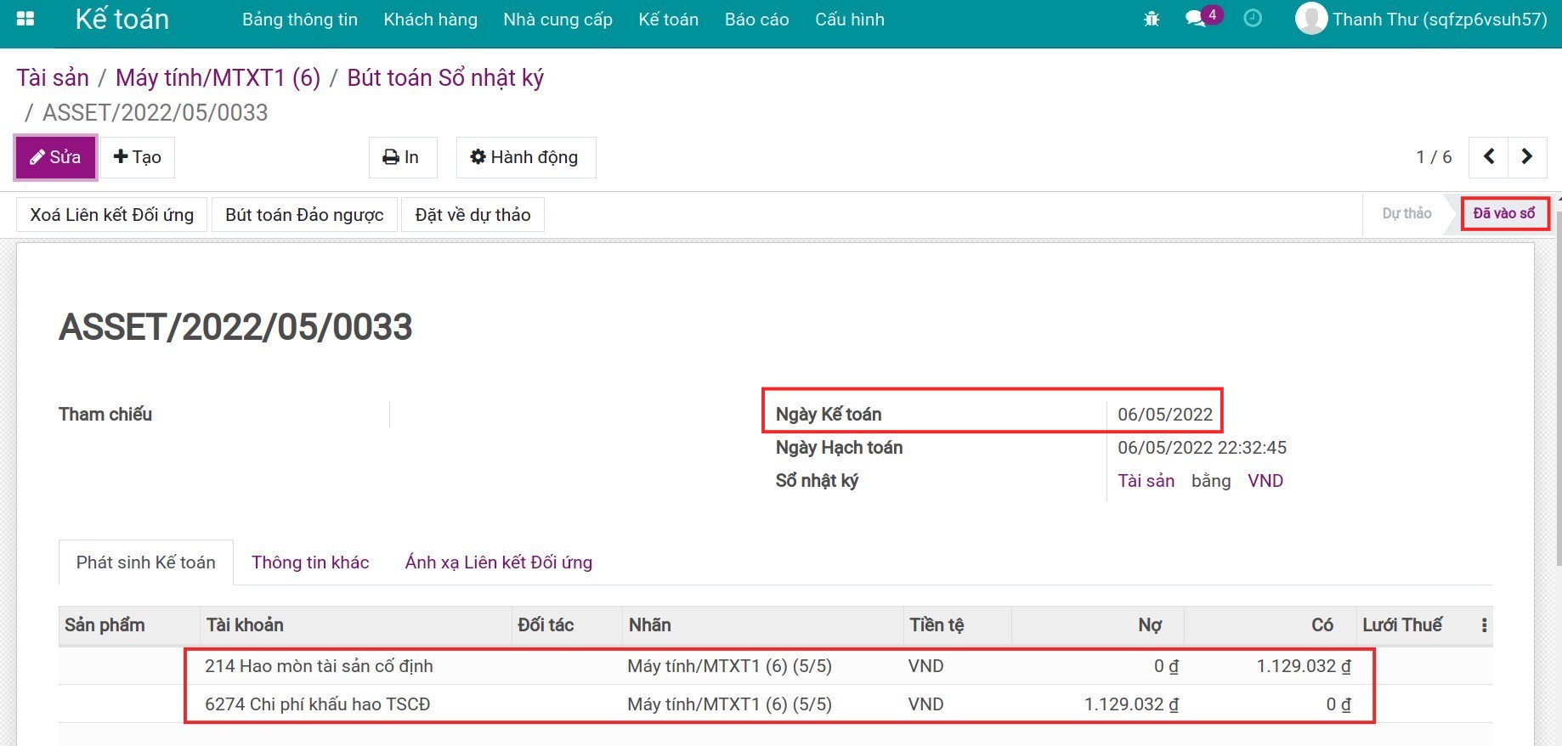1562x746 pixels.
Task: Click Đặt về dự thảo button
Action: pos(473,215)
